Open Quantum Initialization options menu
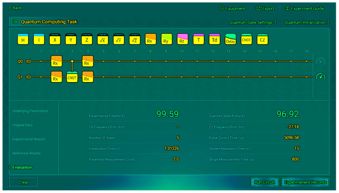Screen dimensions: 339x193 pyautogui.click(x=328, y=22)
